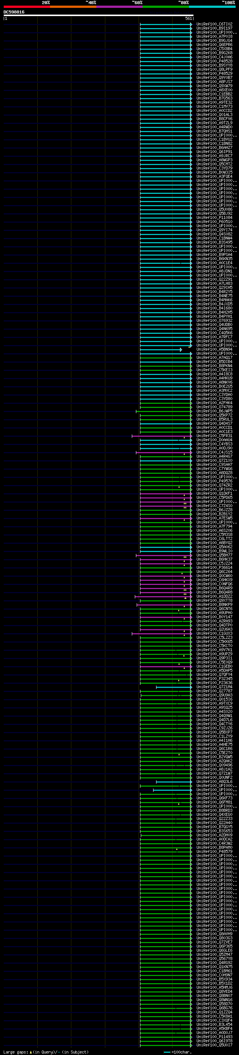Click hit label UniRef100_O74789
This screenshot has height=1055, width=239.
coord(214,407)
